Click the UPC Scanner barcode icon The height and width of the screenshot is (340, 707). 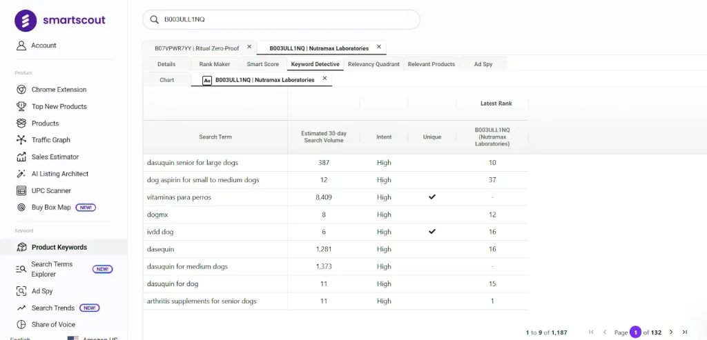pyautogui.click(x=21, y=190)
